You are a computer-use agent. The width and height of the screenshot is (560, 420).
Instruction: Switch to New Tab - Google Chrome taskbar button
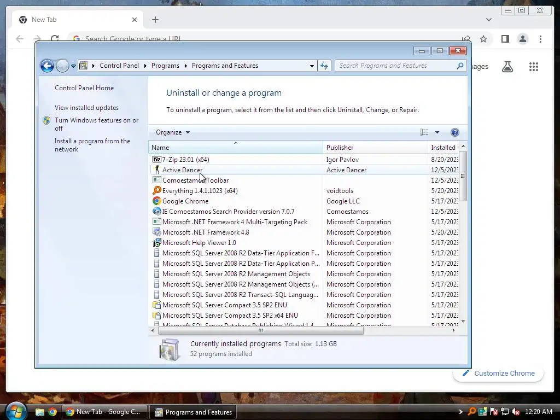pos(104,412)
